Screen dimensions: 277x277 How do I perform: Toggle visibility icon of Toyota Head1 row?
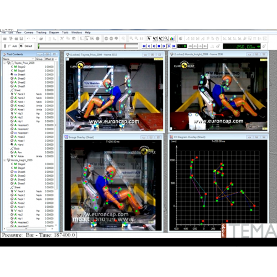pyautogui.click(x=12, y=141)
